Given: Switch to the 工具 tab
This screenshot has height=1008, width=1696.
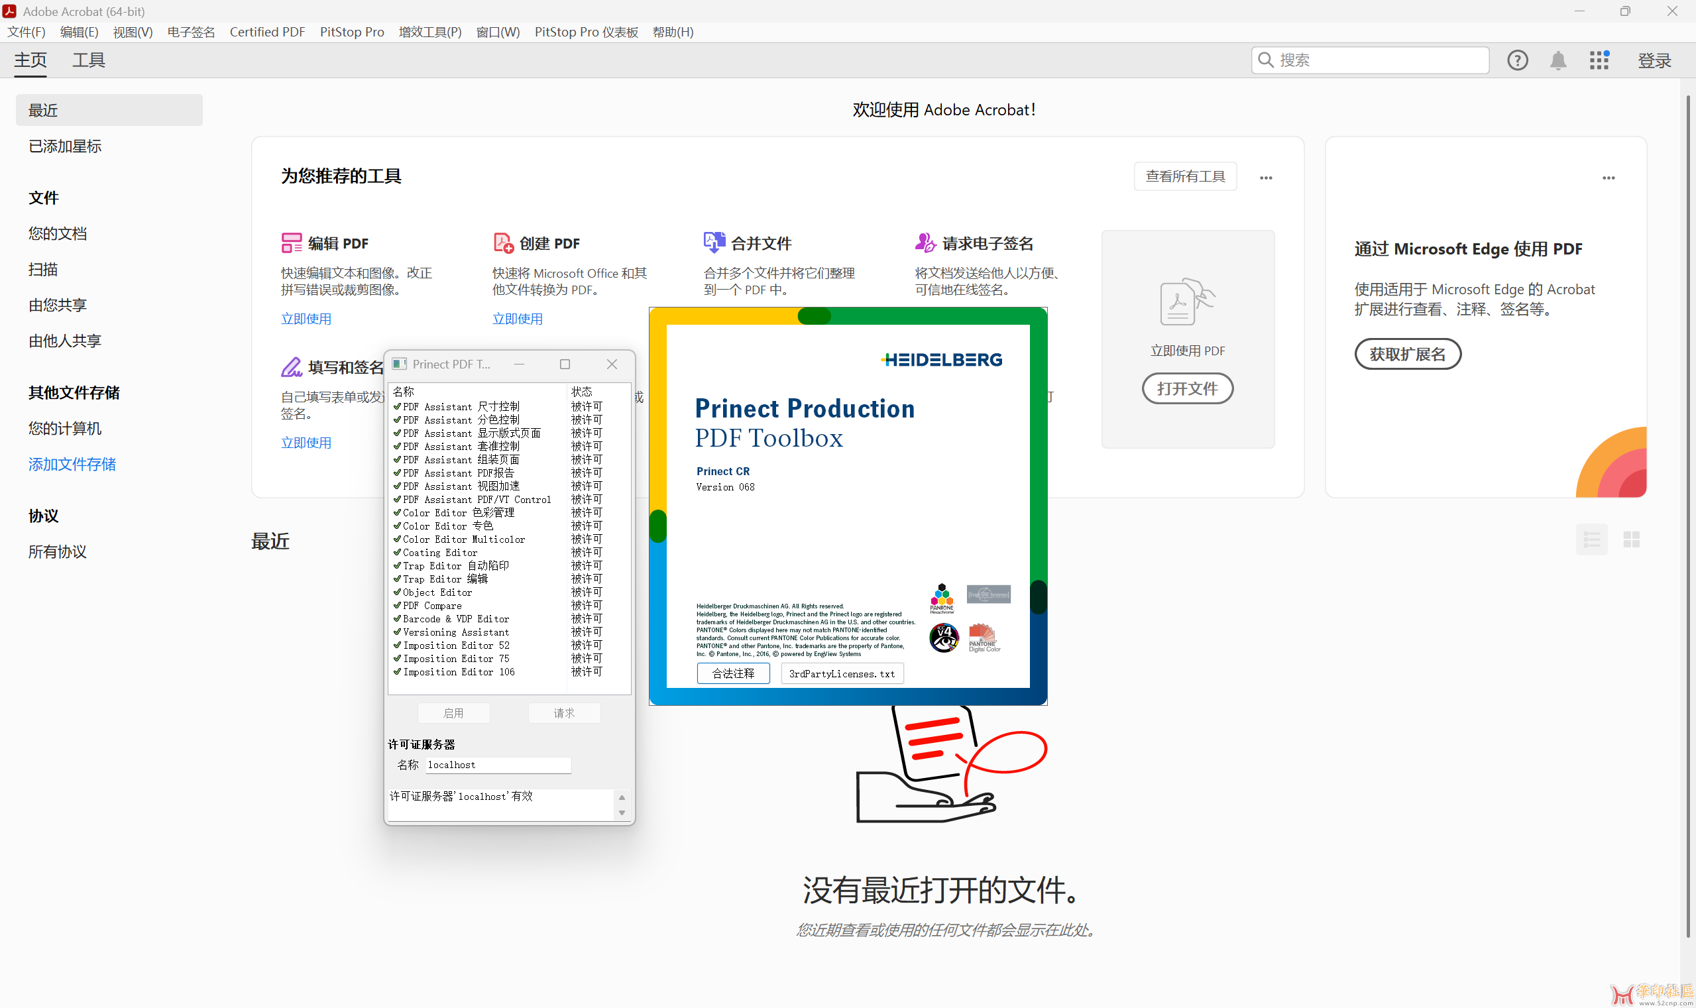Looking at the screenshot, I should (x=87, y=60).
